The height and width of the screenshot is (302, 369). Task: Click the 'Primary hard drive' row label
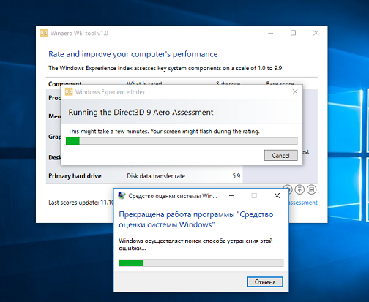(x=75, y=176)
